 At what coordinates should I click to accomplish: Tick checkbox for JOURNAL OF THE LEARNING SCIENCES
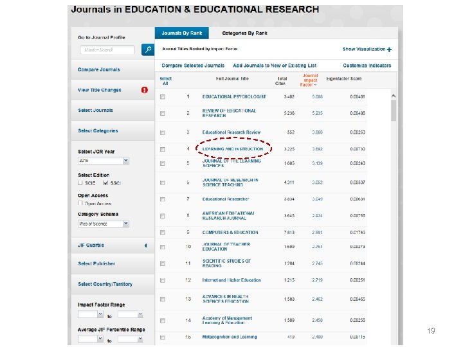pos(163,163)
